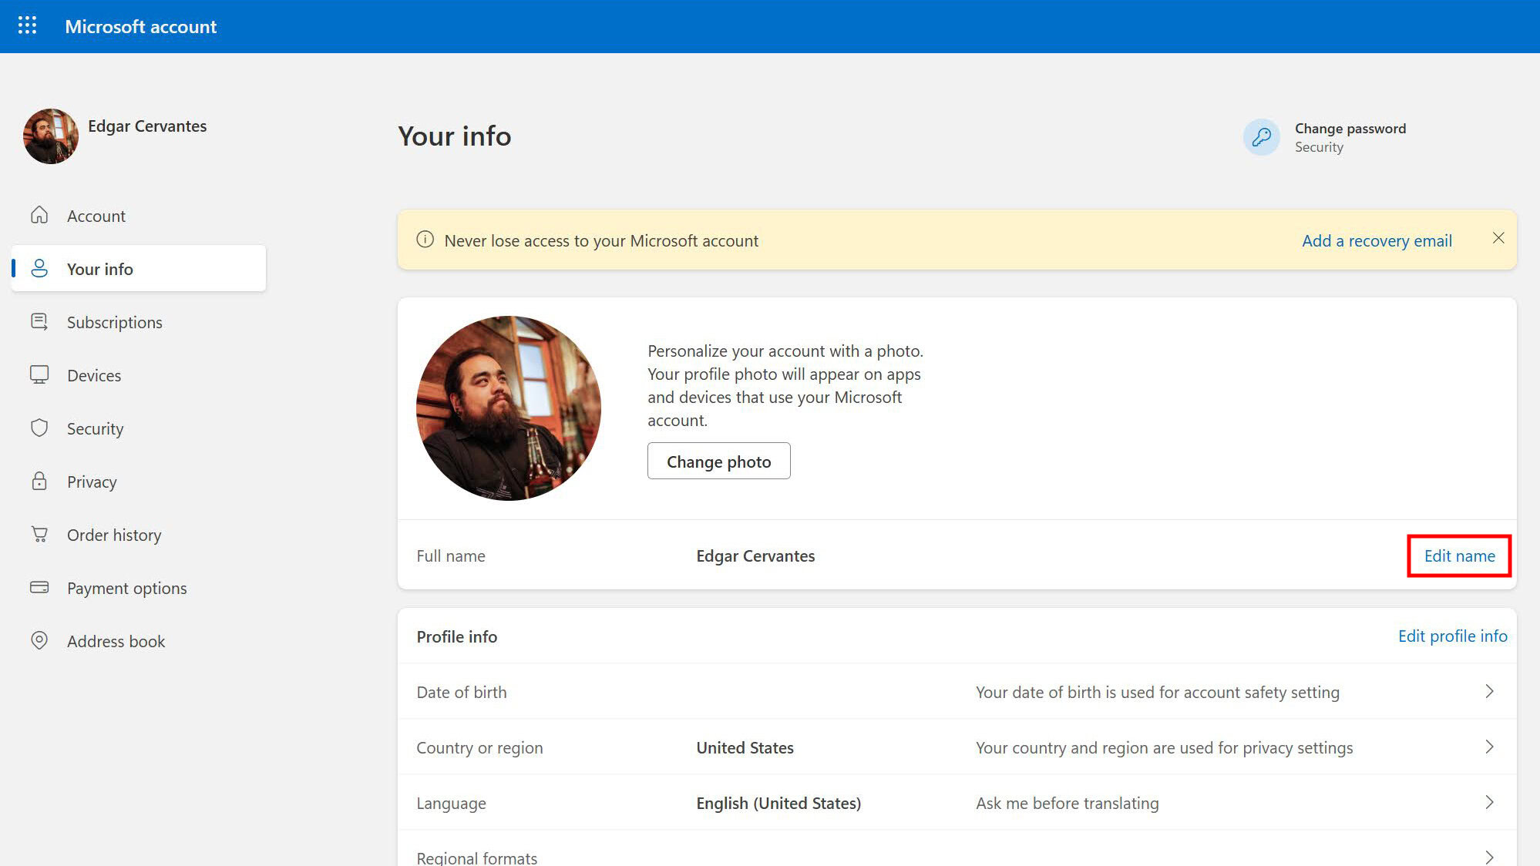Expand the Date of birth row chevron
Image resolution: width=1540 pixels, height=866 pixels.
pos(1489,691)
